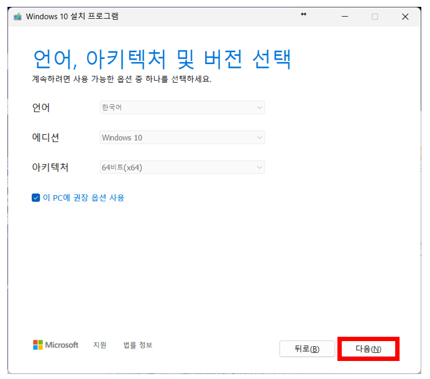430x379 pixels.
Task: Click the 에디션 field label
Action: point(45,137)
